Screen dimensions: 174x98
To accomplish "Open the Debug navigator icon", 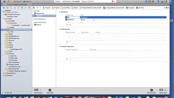I will 22,8.
